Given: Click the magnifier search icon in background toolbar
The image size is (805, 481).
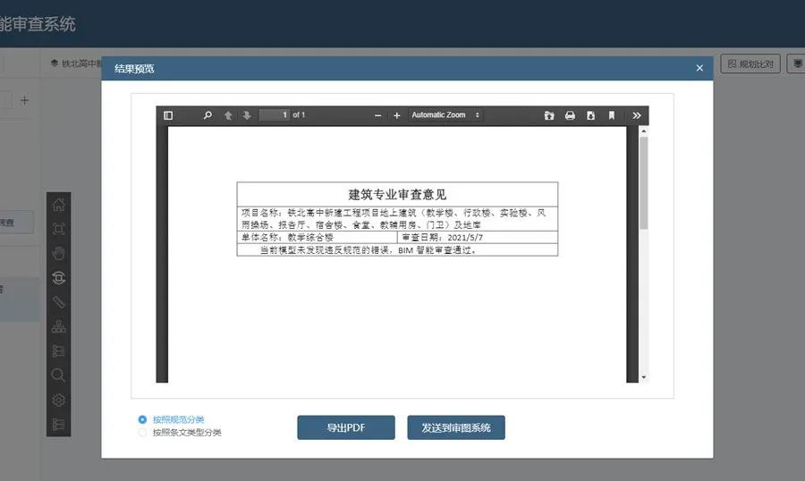Looking at the screenshot, I should pos(58,376).
